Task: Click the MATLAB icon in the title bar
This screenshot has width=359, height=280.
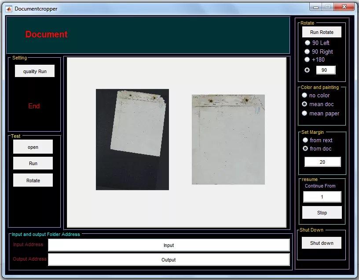Action: (x=9, y=9)
